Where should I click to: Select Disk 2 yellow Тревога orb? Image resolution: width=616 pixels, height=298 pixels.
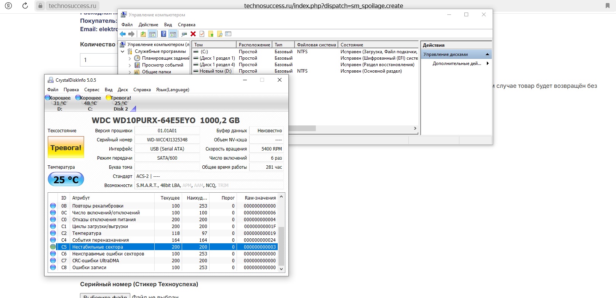(109, 98)
